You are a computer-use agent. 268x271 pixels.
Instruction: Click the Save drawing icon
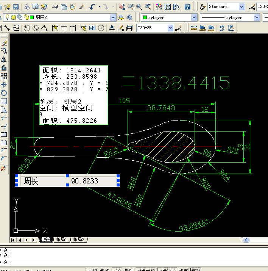click(x=16, y=7)
